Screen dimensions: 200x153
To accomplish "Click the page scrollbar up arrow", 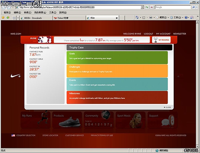I will [197, 22].
